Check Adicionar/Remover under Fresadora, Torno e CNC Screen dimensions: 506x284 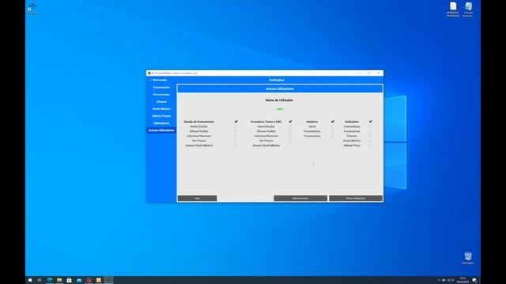tap(290, 136)
